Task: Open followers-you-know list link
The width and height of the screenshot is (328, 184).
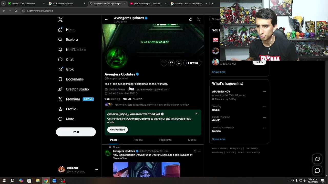Action: [151, 105]
